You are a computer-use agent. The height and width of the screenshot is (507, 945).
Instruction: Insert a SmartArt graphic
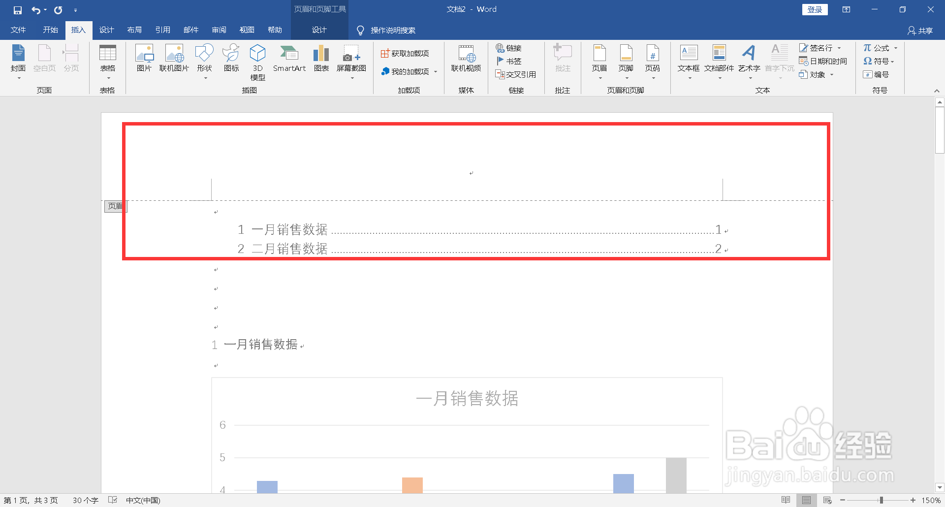coord(289,59)
